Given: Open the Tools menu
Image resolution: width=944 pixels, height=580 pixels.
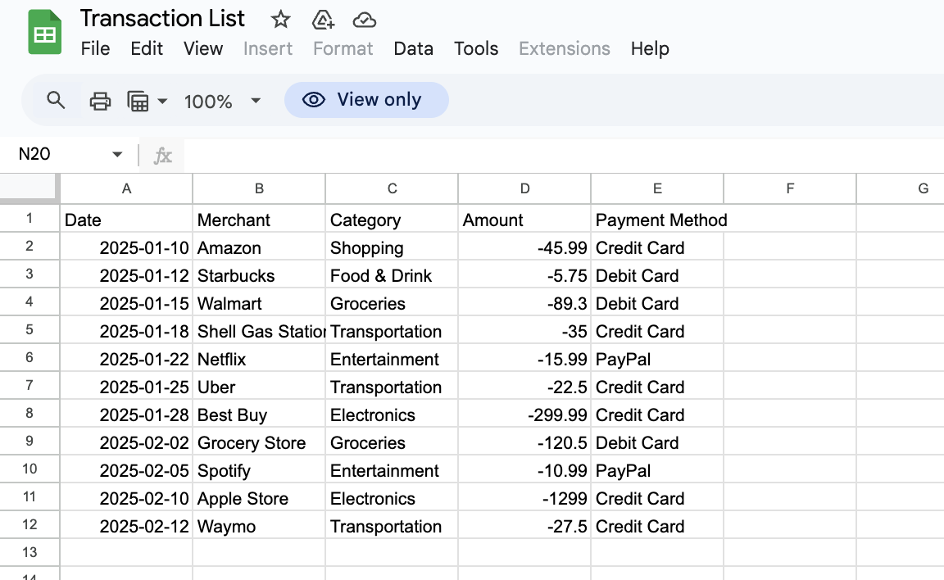Looking at the screenshot, I should coord(475,48).
